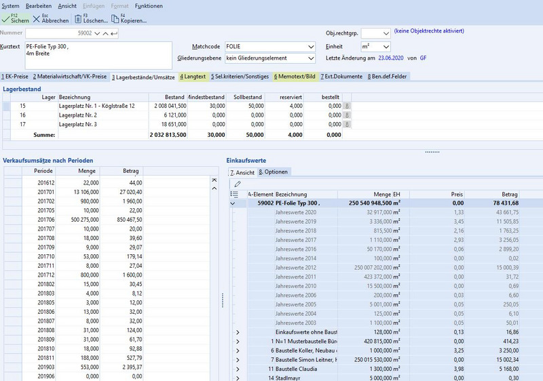
Task: Click the Sichern save checkmark icon
Action: 5,20
